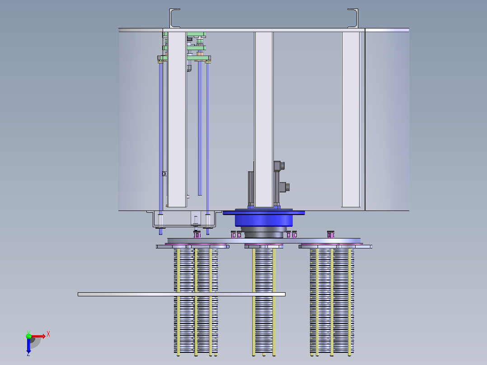Screen dimensions: 487x365
Task: Click the green Y axis dot of the triad
Action: click(28, 336)
